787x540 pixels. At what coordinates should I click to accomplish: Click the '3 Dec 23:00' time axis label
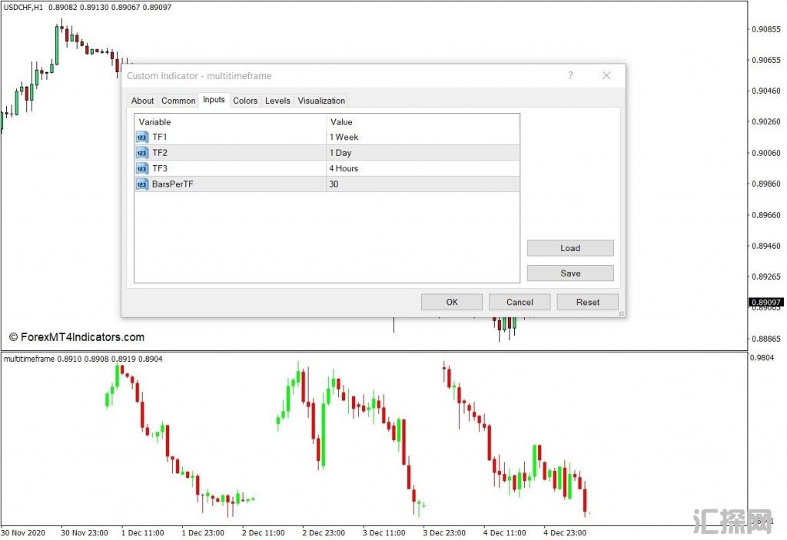pos(444,532)
